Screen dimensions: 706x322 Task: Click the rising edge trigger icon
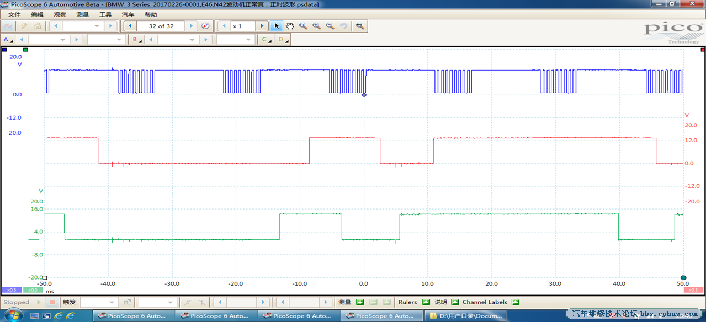189,302
